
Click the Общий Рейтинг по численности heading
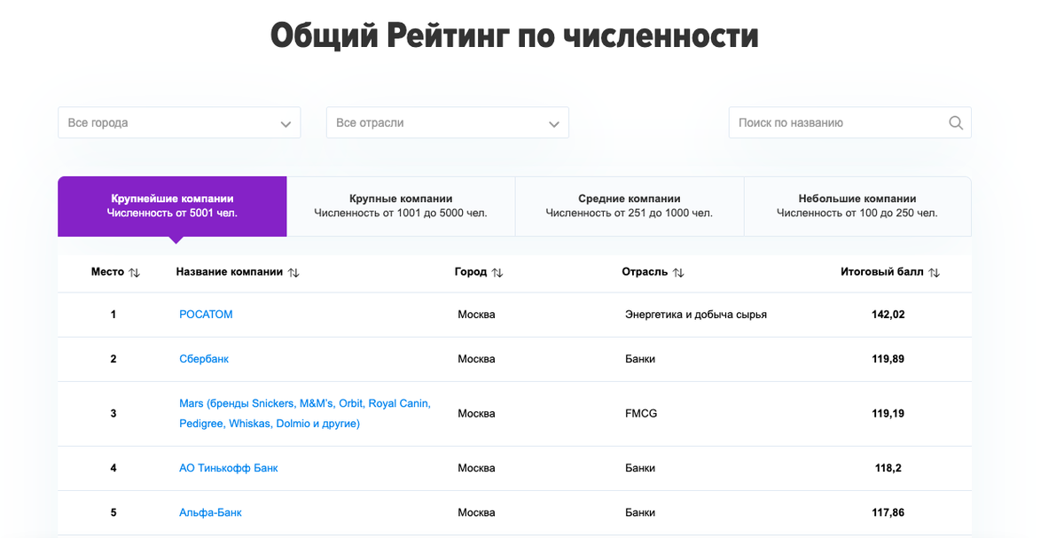[x=514, y=36]
